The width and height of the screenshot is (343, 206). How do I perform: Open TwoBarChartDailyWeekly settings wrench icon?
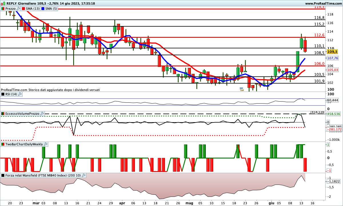pos(45,144)
